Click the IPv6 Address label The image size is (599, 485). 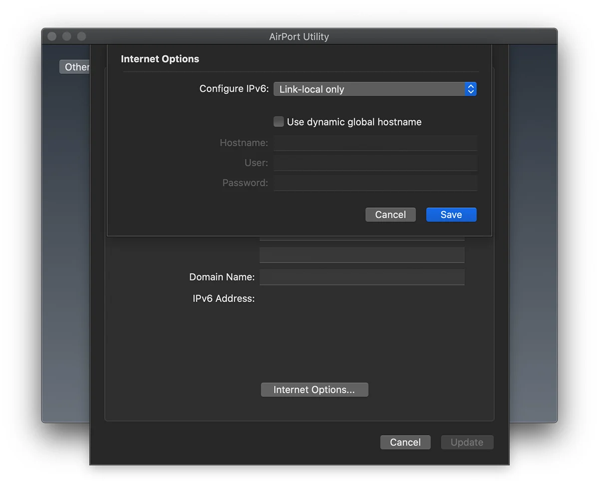(x=224, y=299)
